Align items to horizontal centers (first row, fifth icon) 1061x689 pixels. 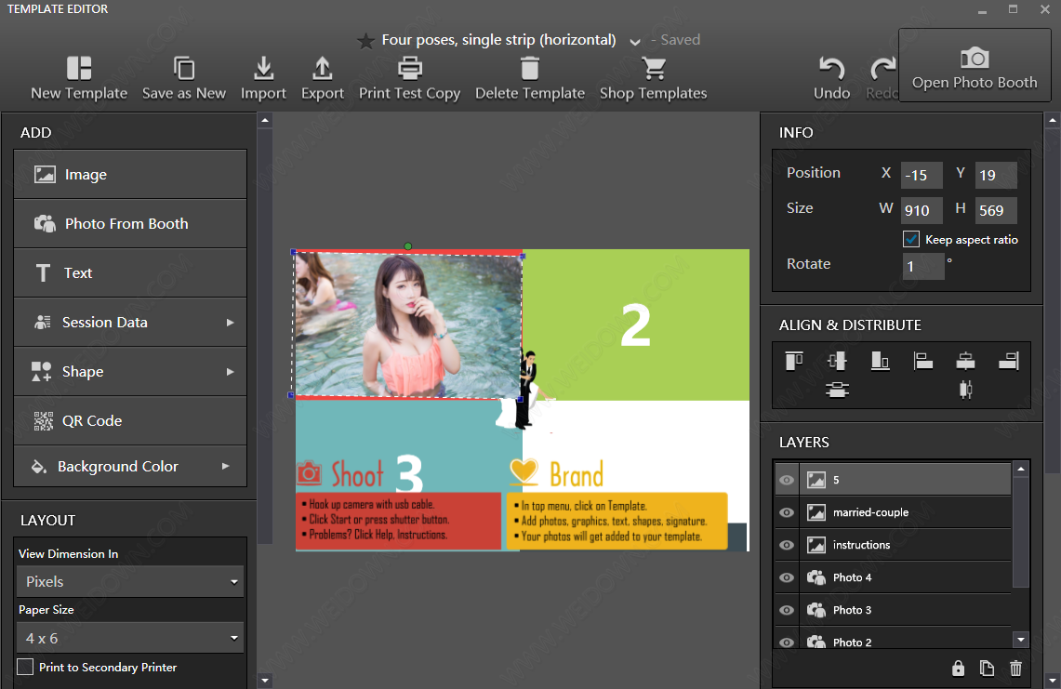(x=965, y=361)
